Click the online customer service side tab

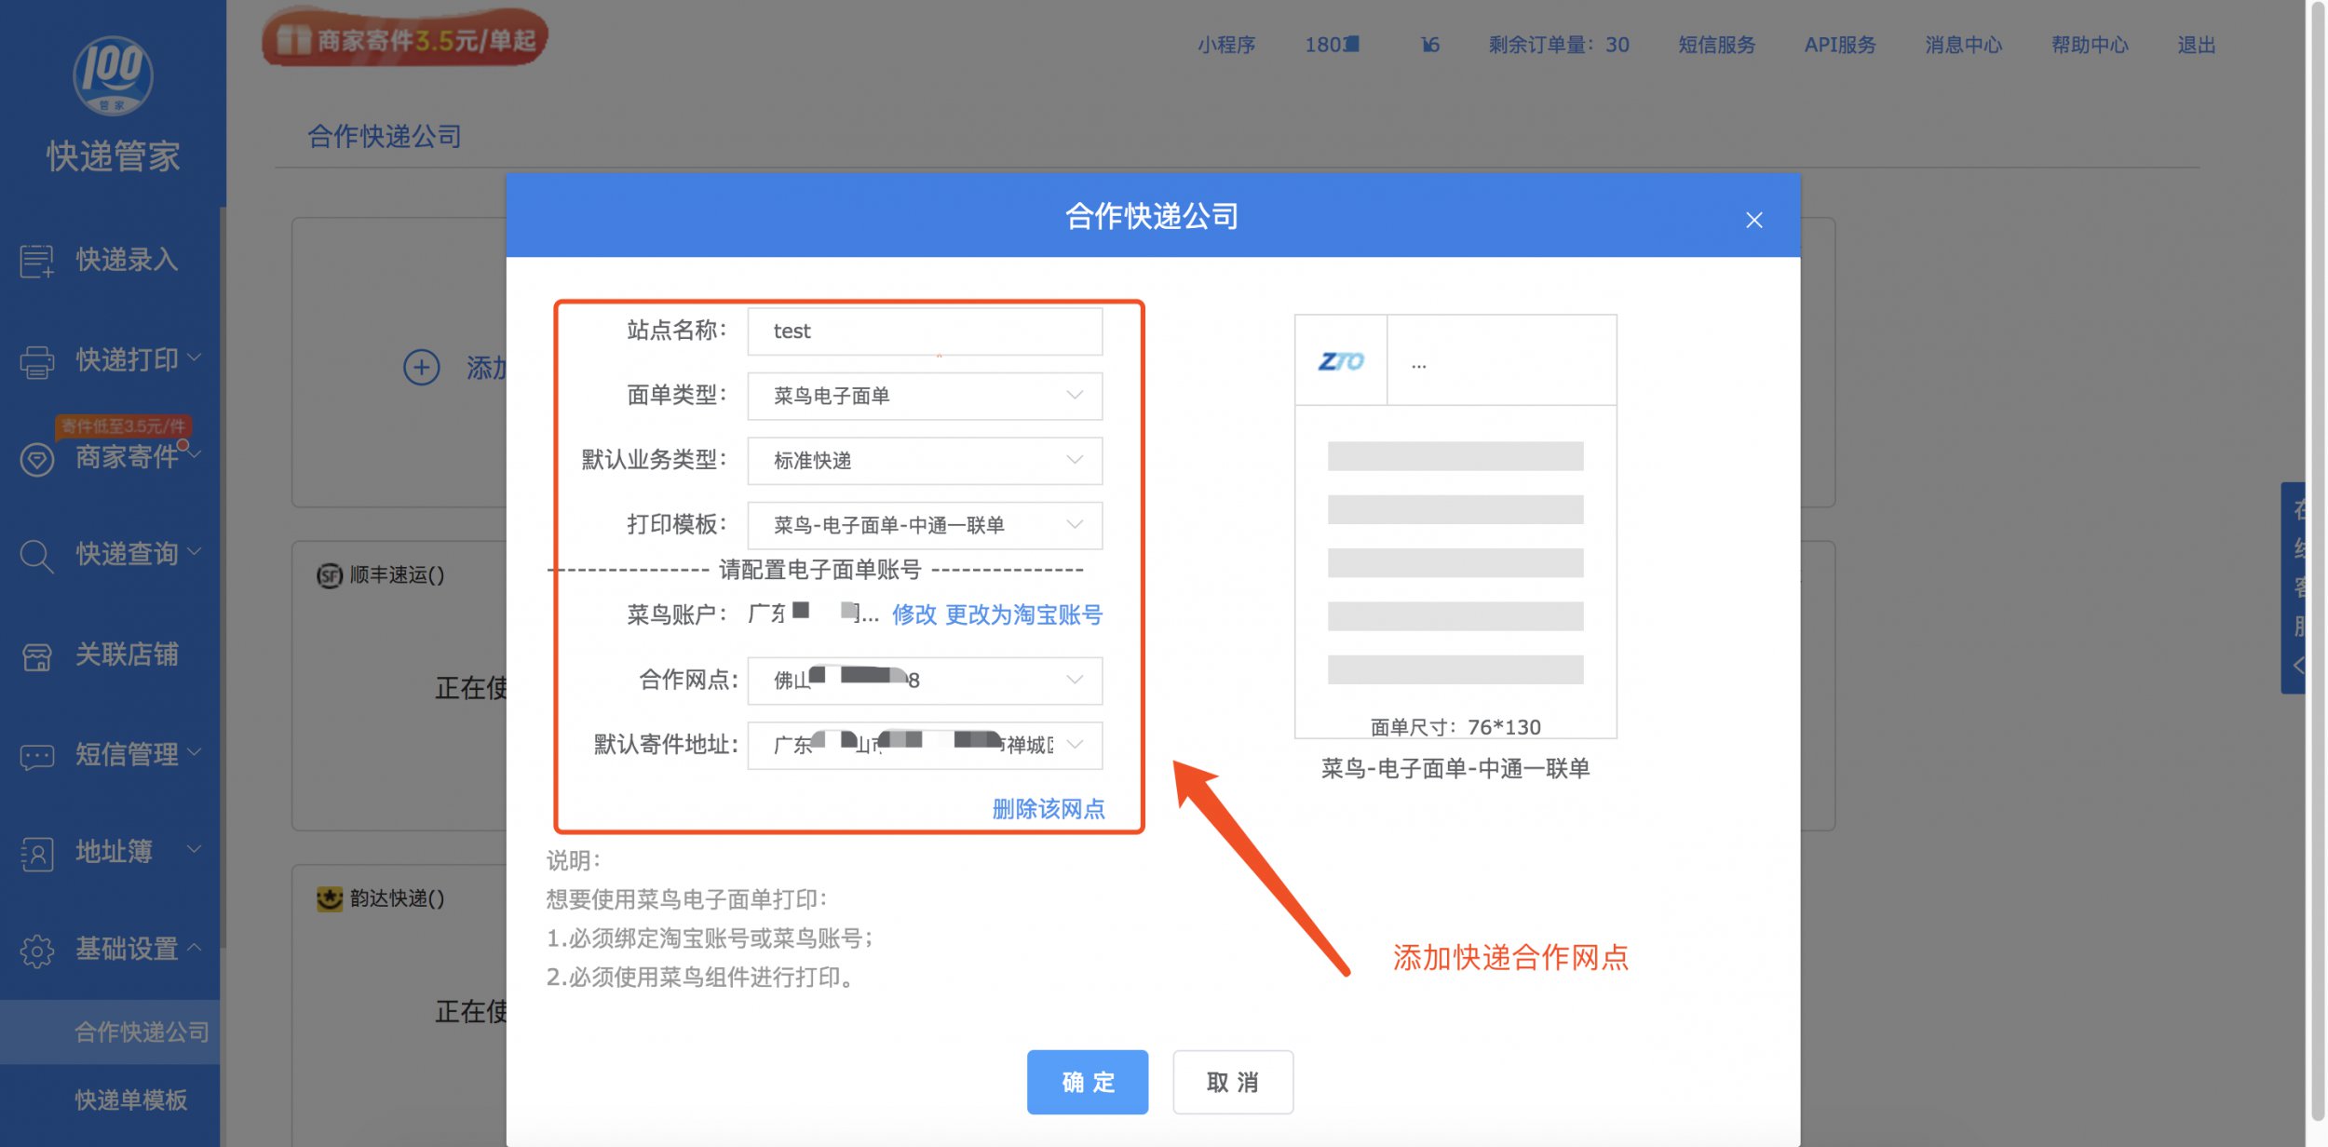tap(2294, 587)
